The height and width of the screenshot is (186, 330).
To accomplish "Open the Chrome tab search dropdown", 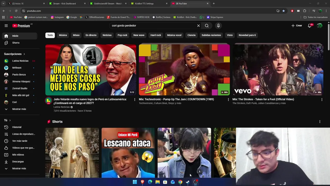I will tap(3, 4).
